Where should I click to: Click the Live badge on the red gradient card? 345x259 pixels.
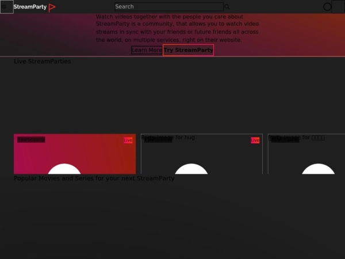click(x=128, y=140)
